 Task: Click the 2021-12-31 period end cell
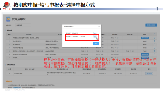(x=100, y=54)
